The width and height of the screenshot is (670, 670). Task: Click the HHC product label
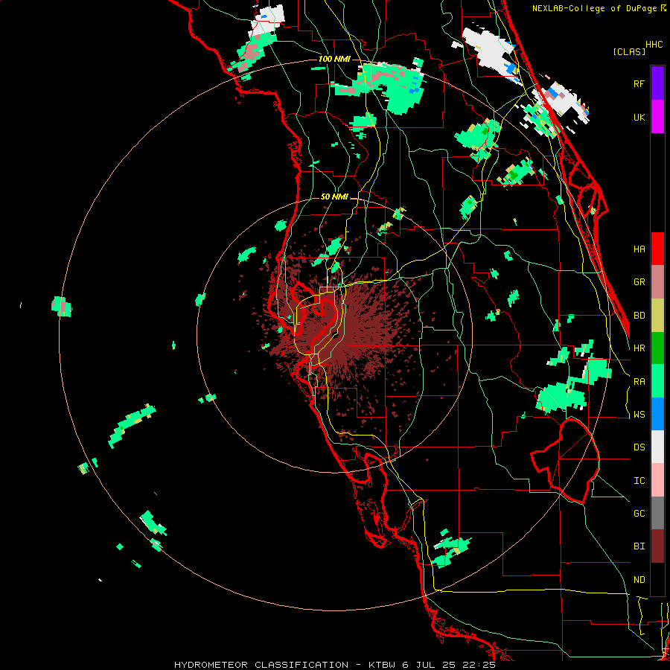[654, 45]
